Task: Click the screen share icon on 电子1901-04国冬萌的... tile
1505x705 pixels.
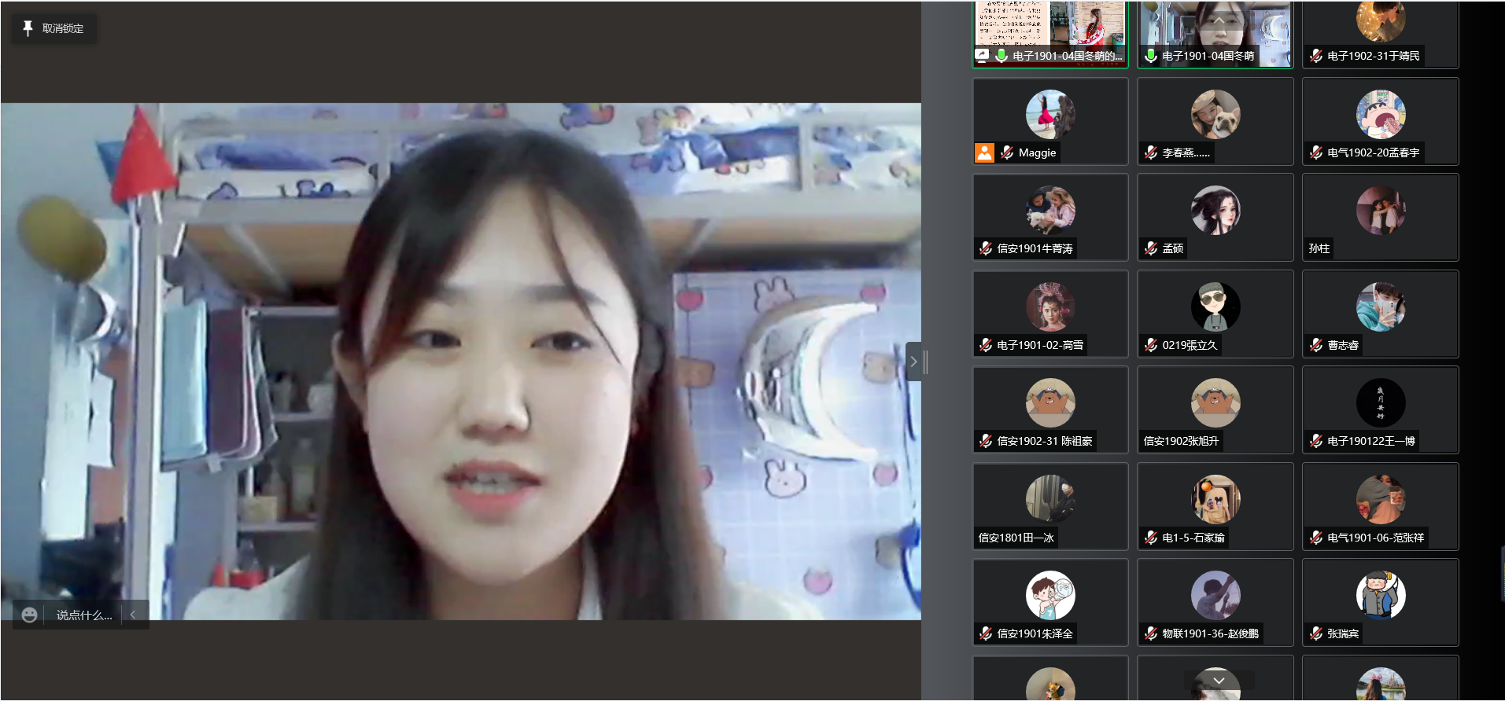Action: tap(982, 55)
